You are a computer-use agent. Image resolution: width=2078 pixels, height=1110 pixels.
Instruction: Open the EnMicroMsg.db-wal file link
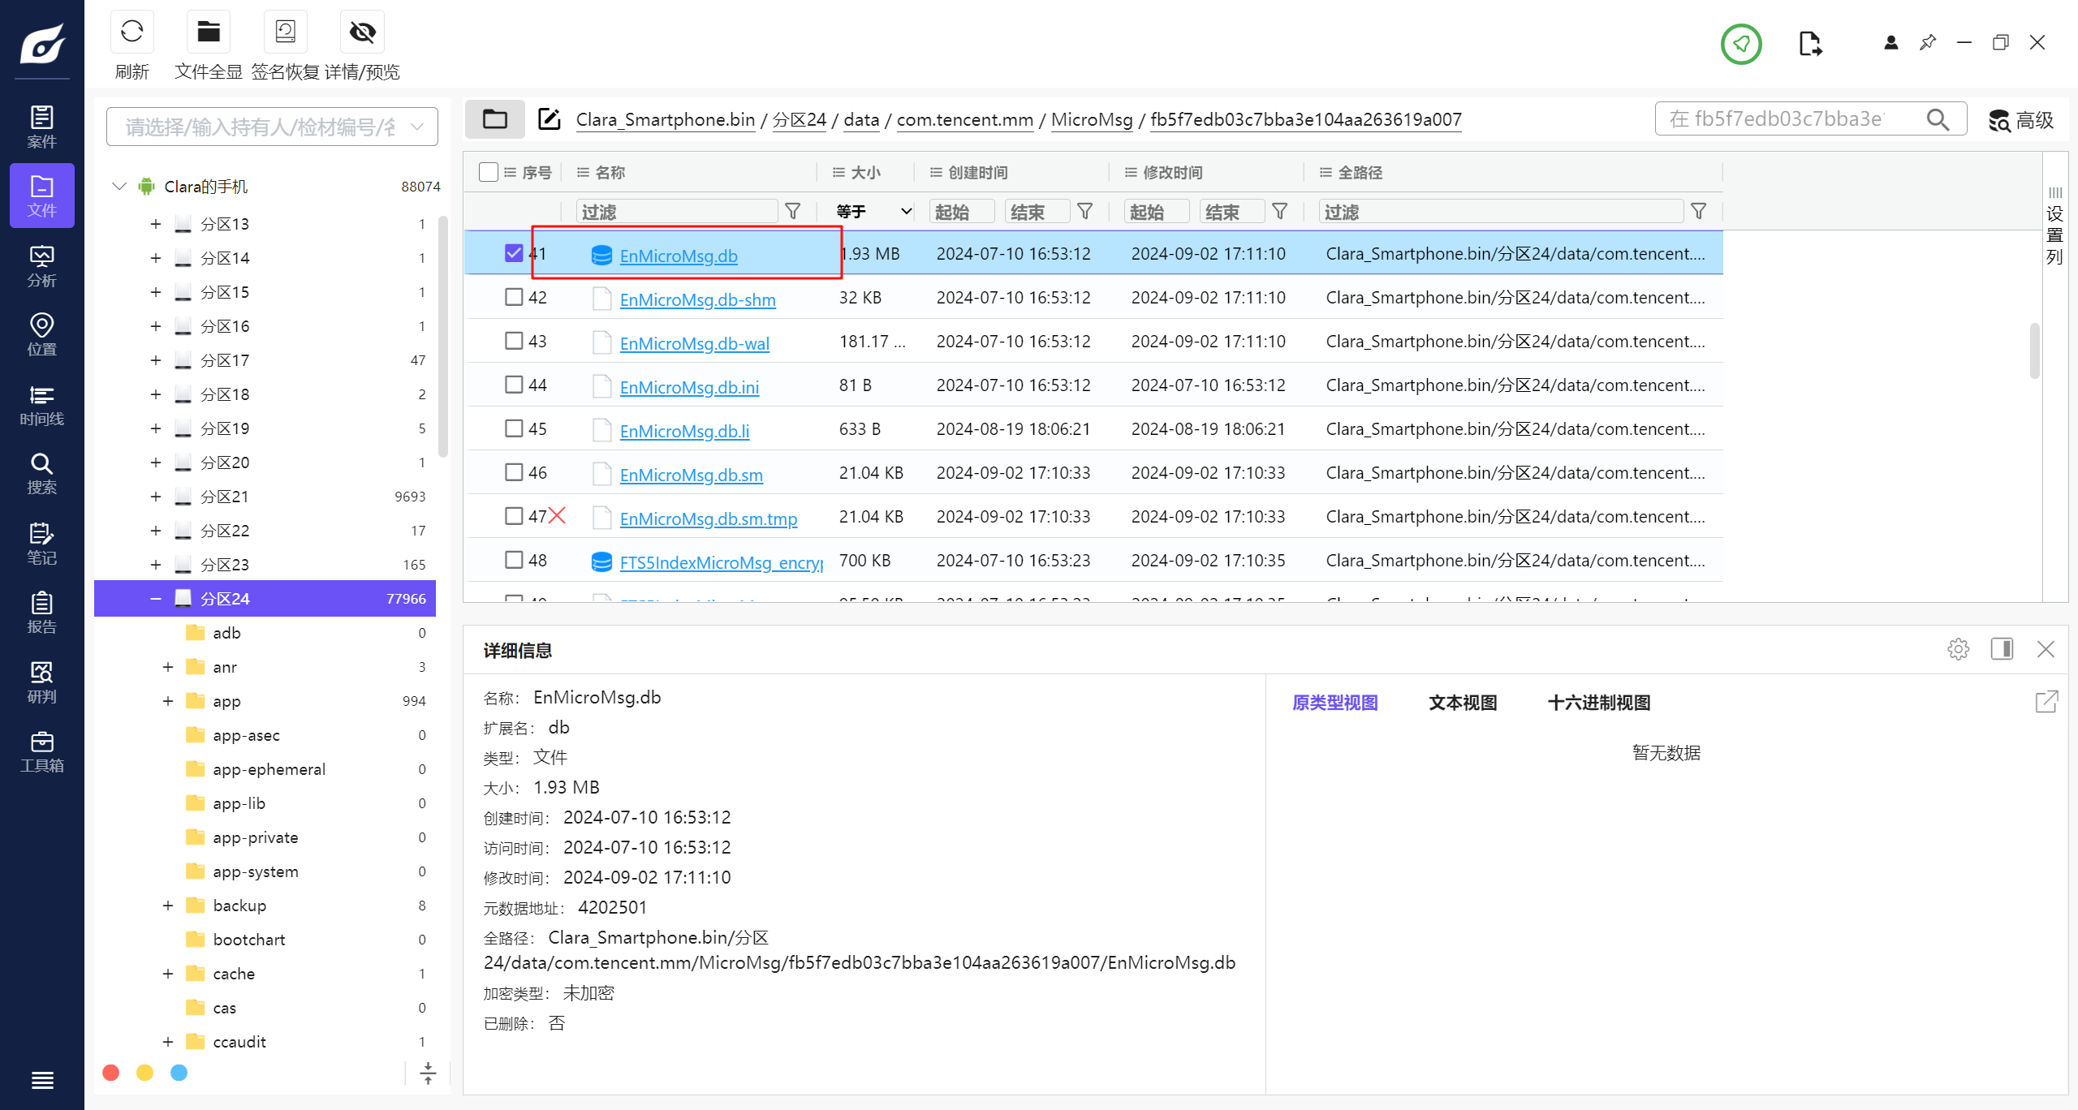coord(694,343)
